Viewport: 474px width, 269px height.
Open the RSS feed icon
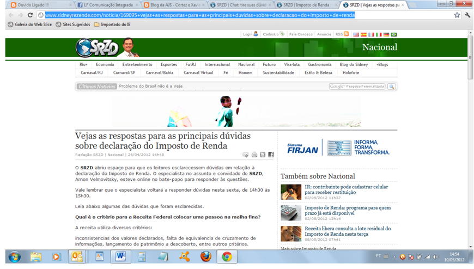coord(347,34)
